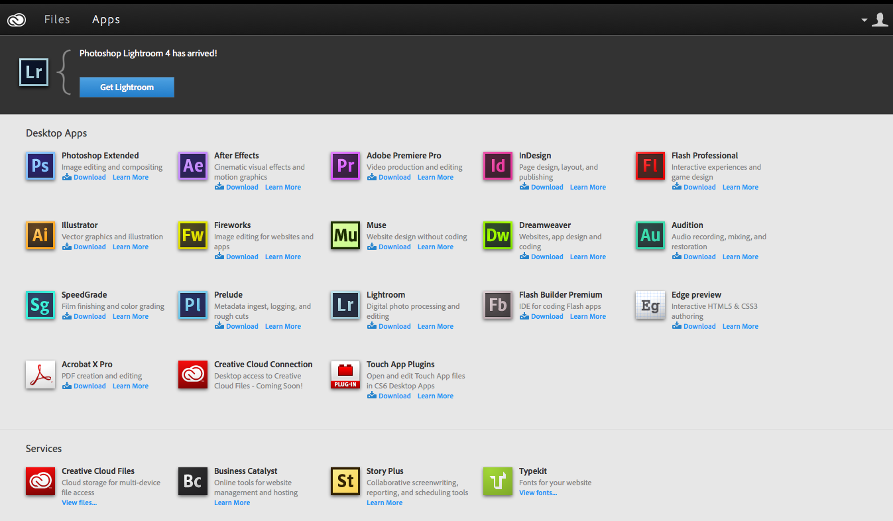
Task: Open the user account dropdown arrow
Action: tap(864, 20)
